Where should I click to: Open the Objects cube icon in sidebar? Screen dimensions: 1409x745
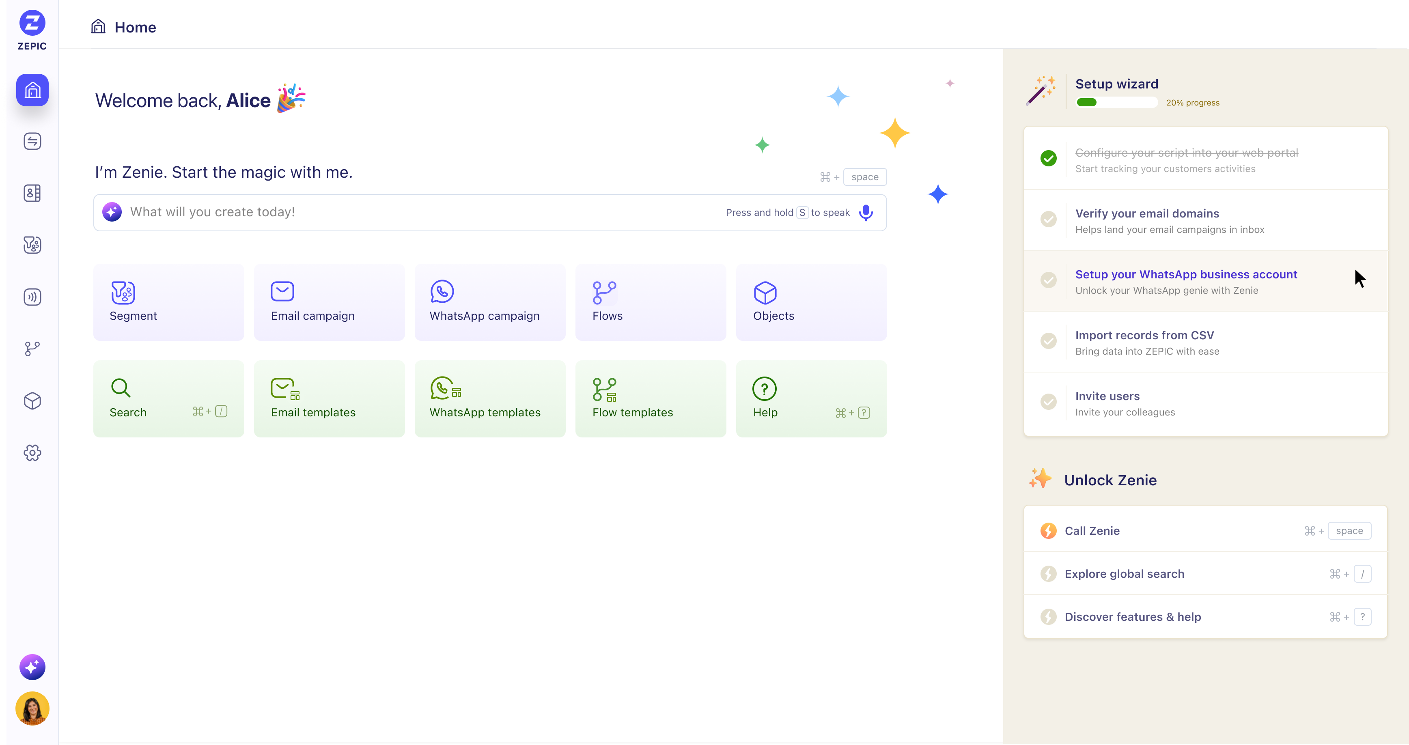pos(32,401)
